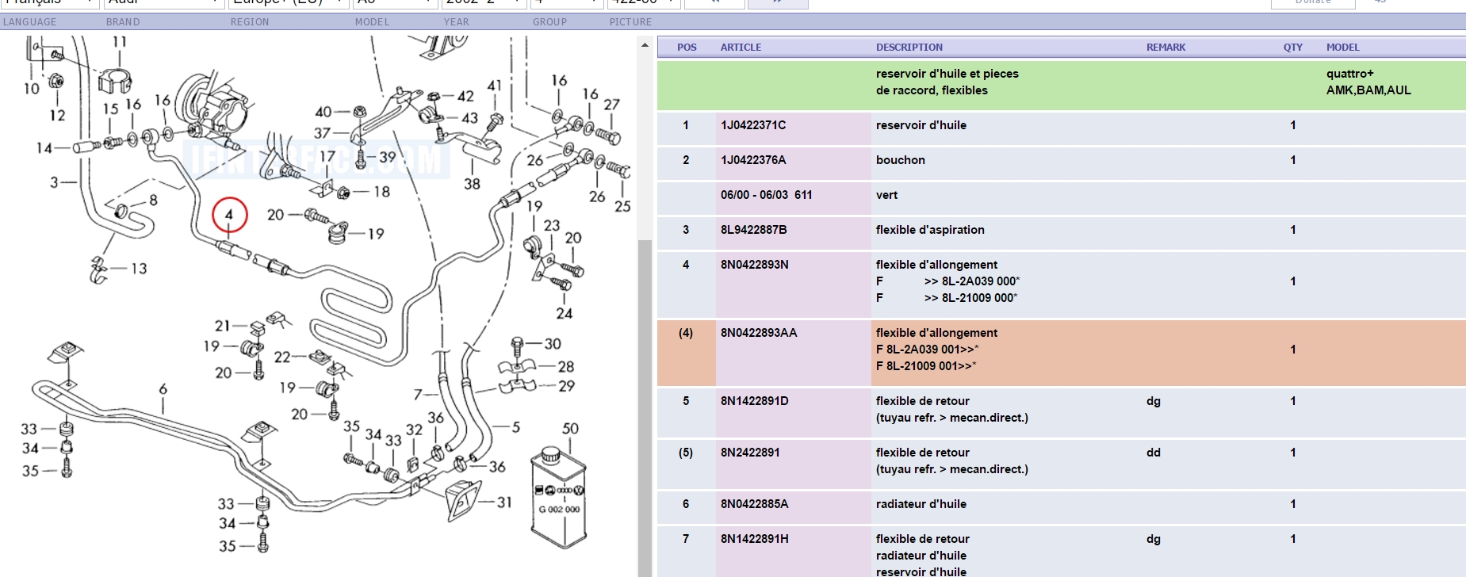Click the scroll-up arrow of the diagram scrollbar

point(645,45)
